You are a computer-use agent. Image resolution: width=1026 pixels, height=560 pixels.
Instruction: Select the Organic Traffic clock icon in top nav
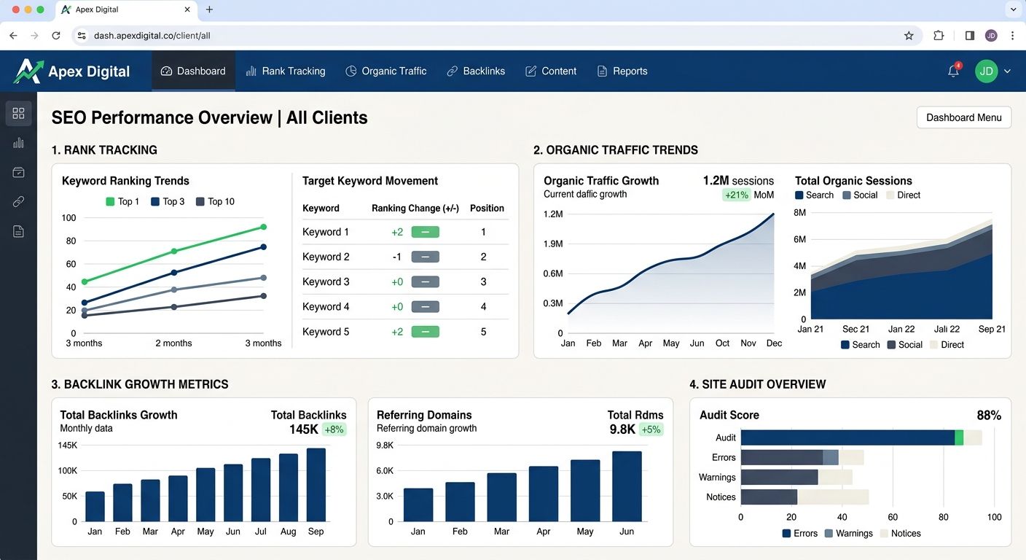point(351,71)
